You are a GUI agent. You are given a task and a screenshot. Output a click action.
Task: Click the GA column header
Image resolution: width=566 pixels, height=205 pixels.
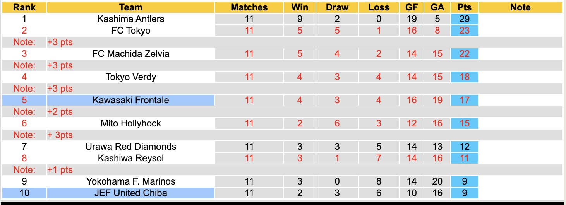(437, 7)
